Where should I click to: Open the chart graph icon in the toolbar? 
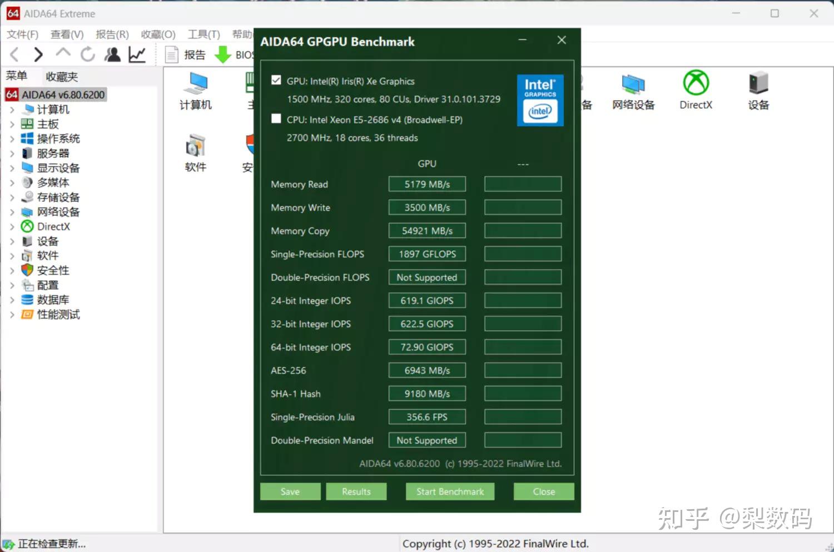coord(137,54)
